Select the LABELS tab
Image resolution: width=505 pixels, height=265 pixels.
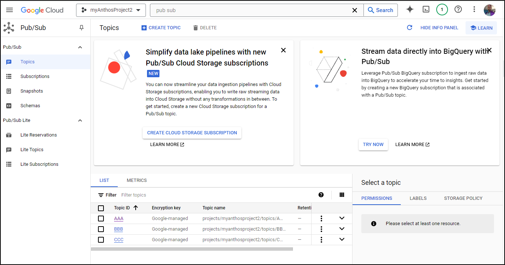click(418, 198)
